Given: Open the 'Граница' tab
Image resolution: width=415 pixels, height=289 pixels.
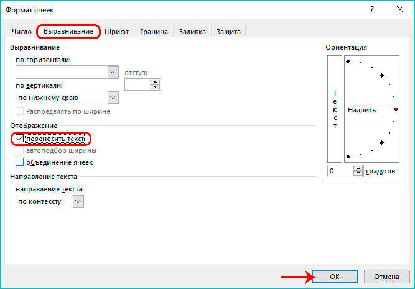Looking at the screenshot, I should [154, 32].
